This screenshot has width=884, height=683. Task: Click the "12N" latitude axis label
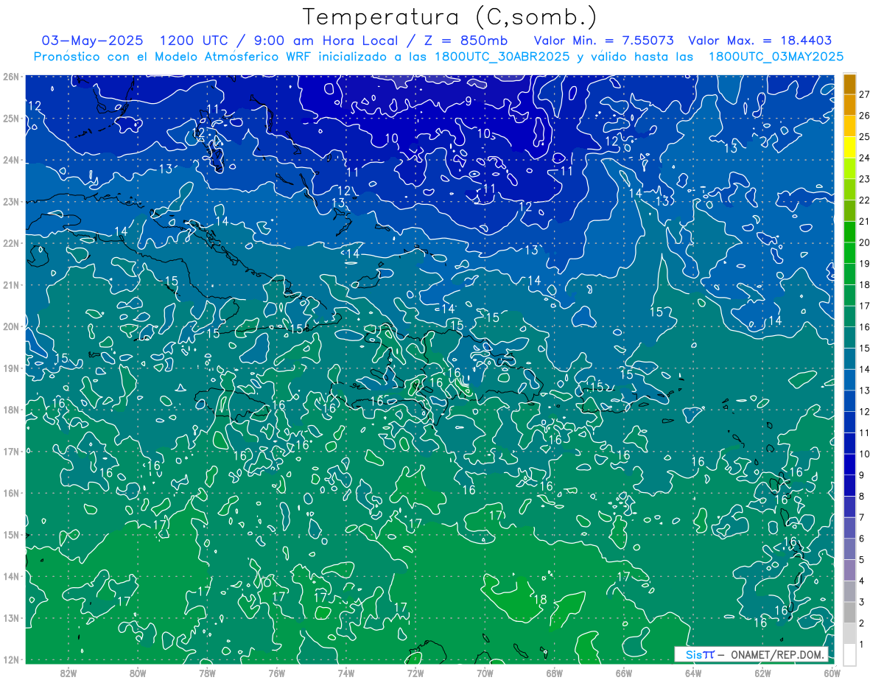point(10,659)
